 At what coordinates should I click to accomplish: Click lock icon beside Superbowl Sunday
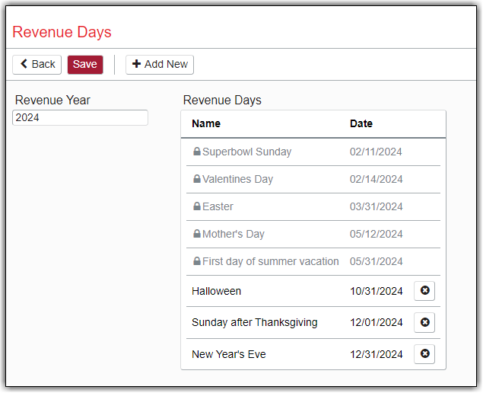(197, 152)
